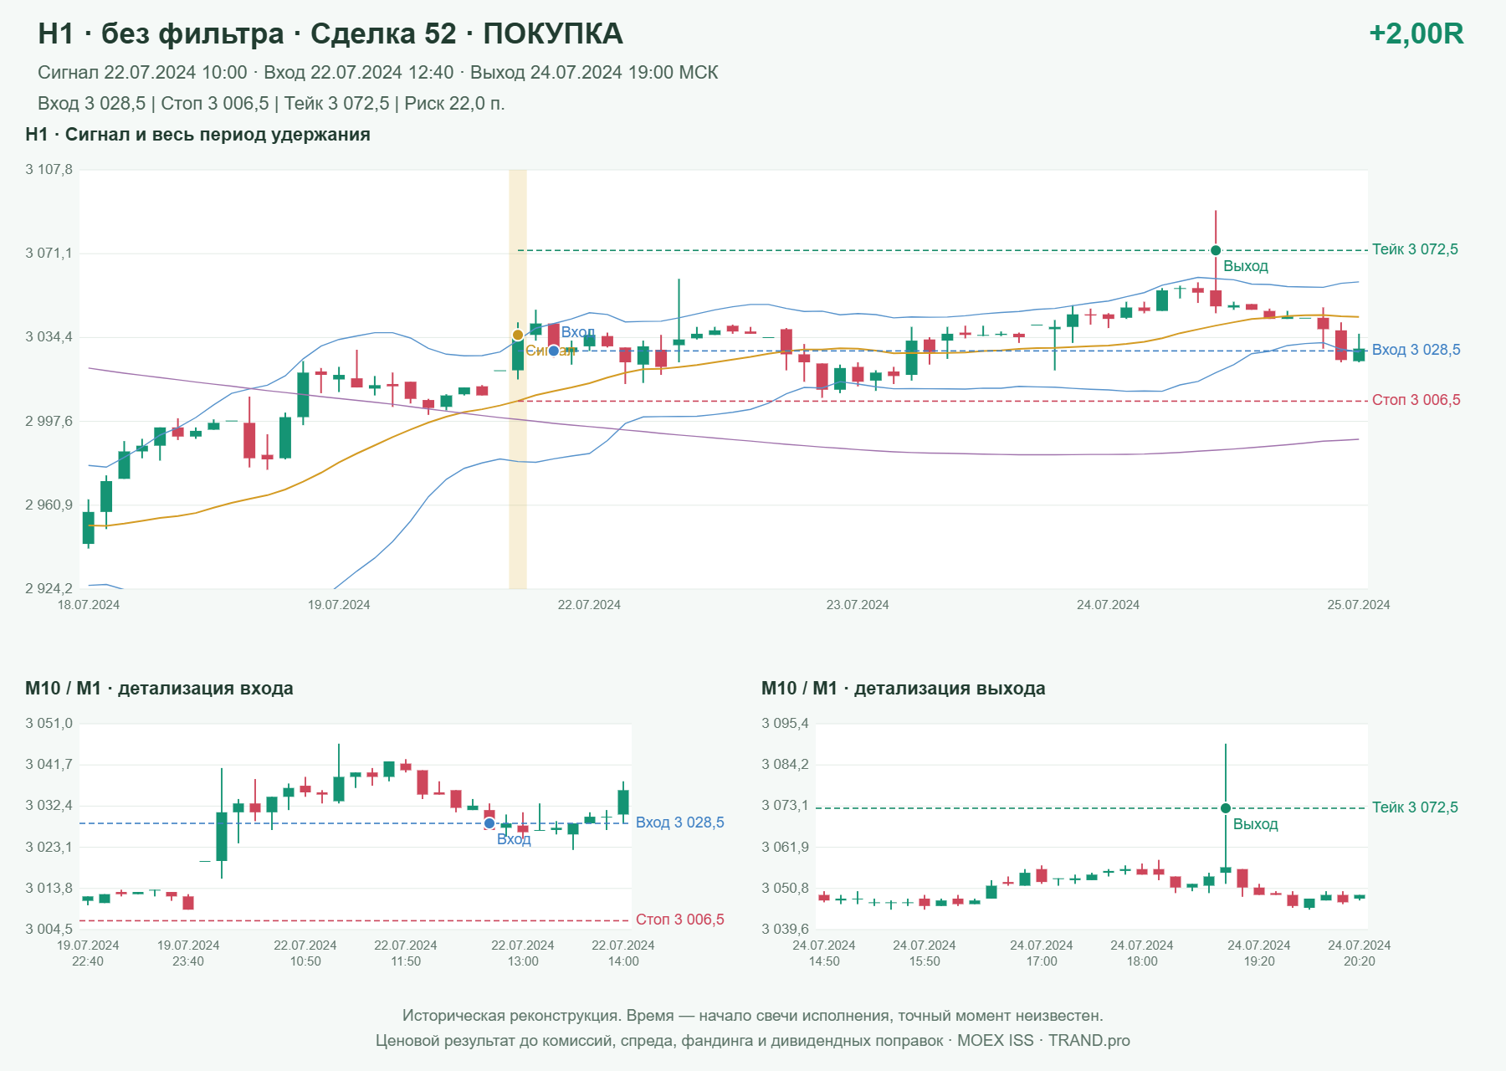
Task: Click the 19.07.2024 date on H1 axis
Action: click(x=339, y=605)
